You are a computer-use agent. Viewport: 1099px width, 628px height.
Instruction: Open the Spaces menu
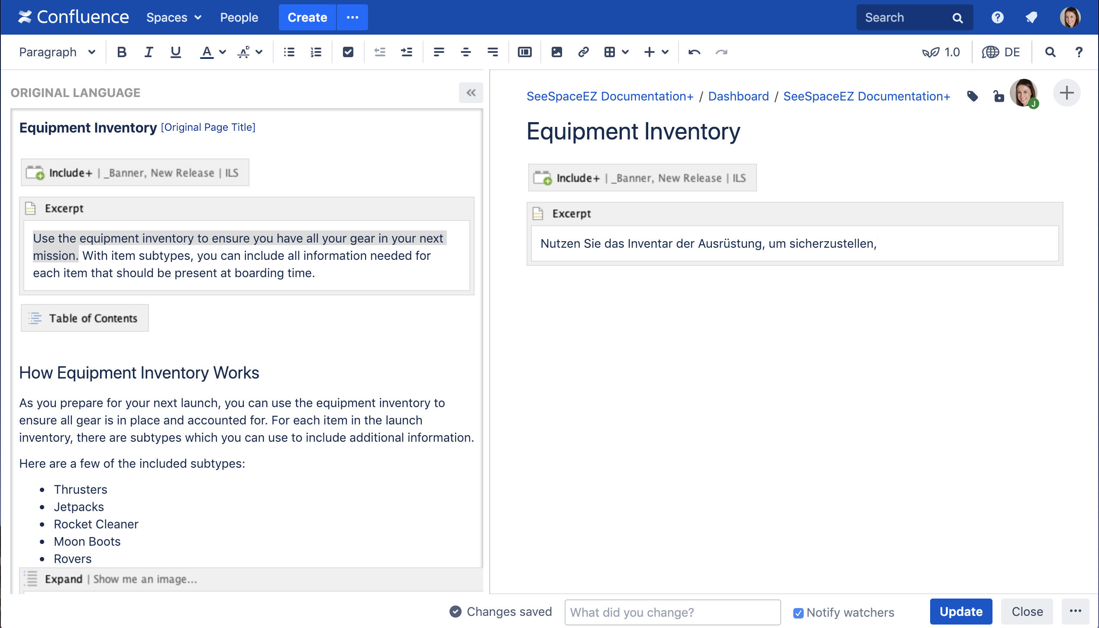tap(174, 17)
